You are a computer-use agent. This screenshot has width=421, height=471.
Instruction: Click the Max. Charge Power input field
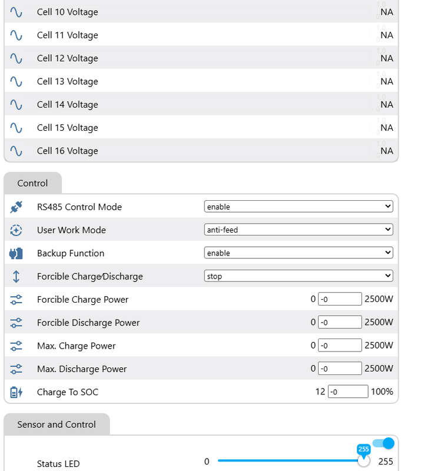pos(340,346)
